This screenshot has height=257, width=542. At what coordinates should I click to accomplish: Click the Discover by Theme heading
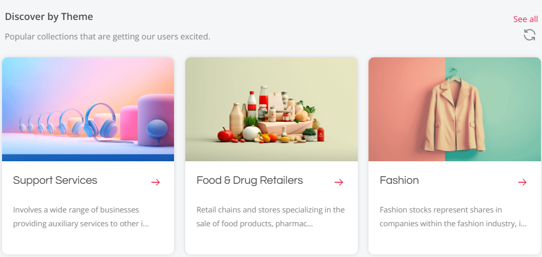(49, 16)
